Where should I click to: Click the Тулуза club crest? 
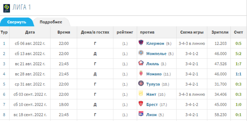click(x=141, y=83)
